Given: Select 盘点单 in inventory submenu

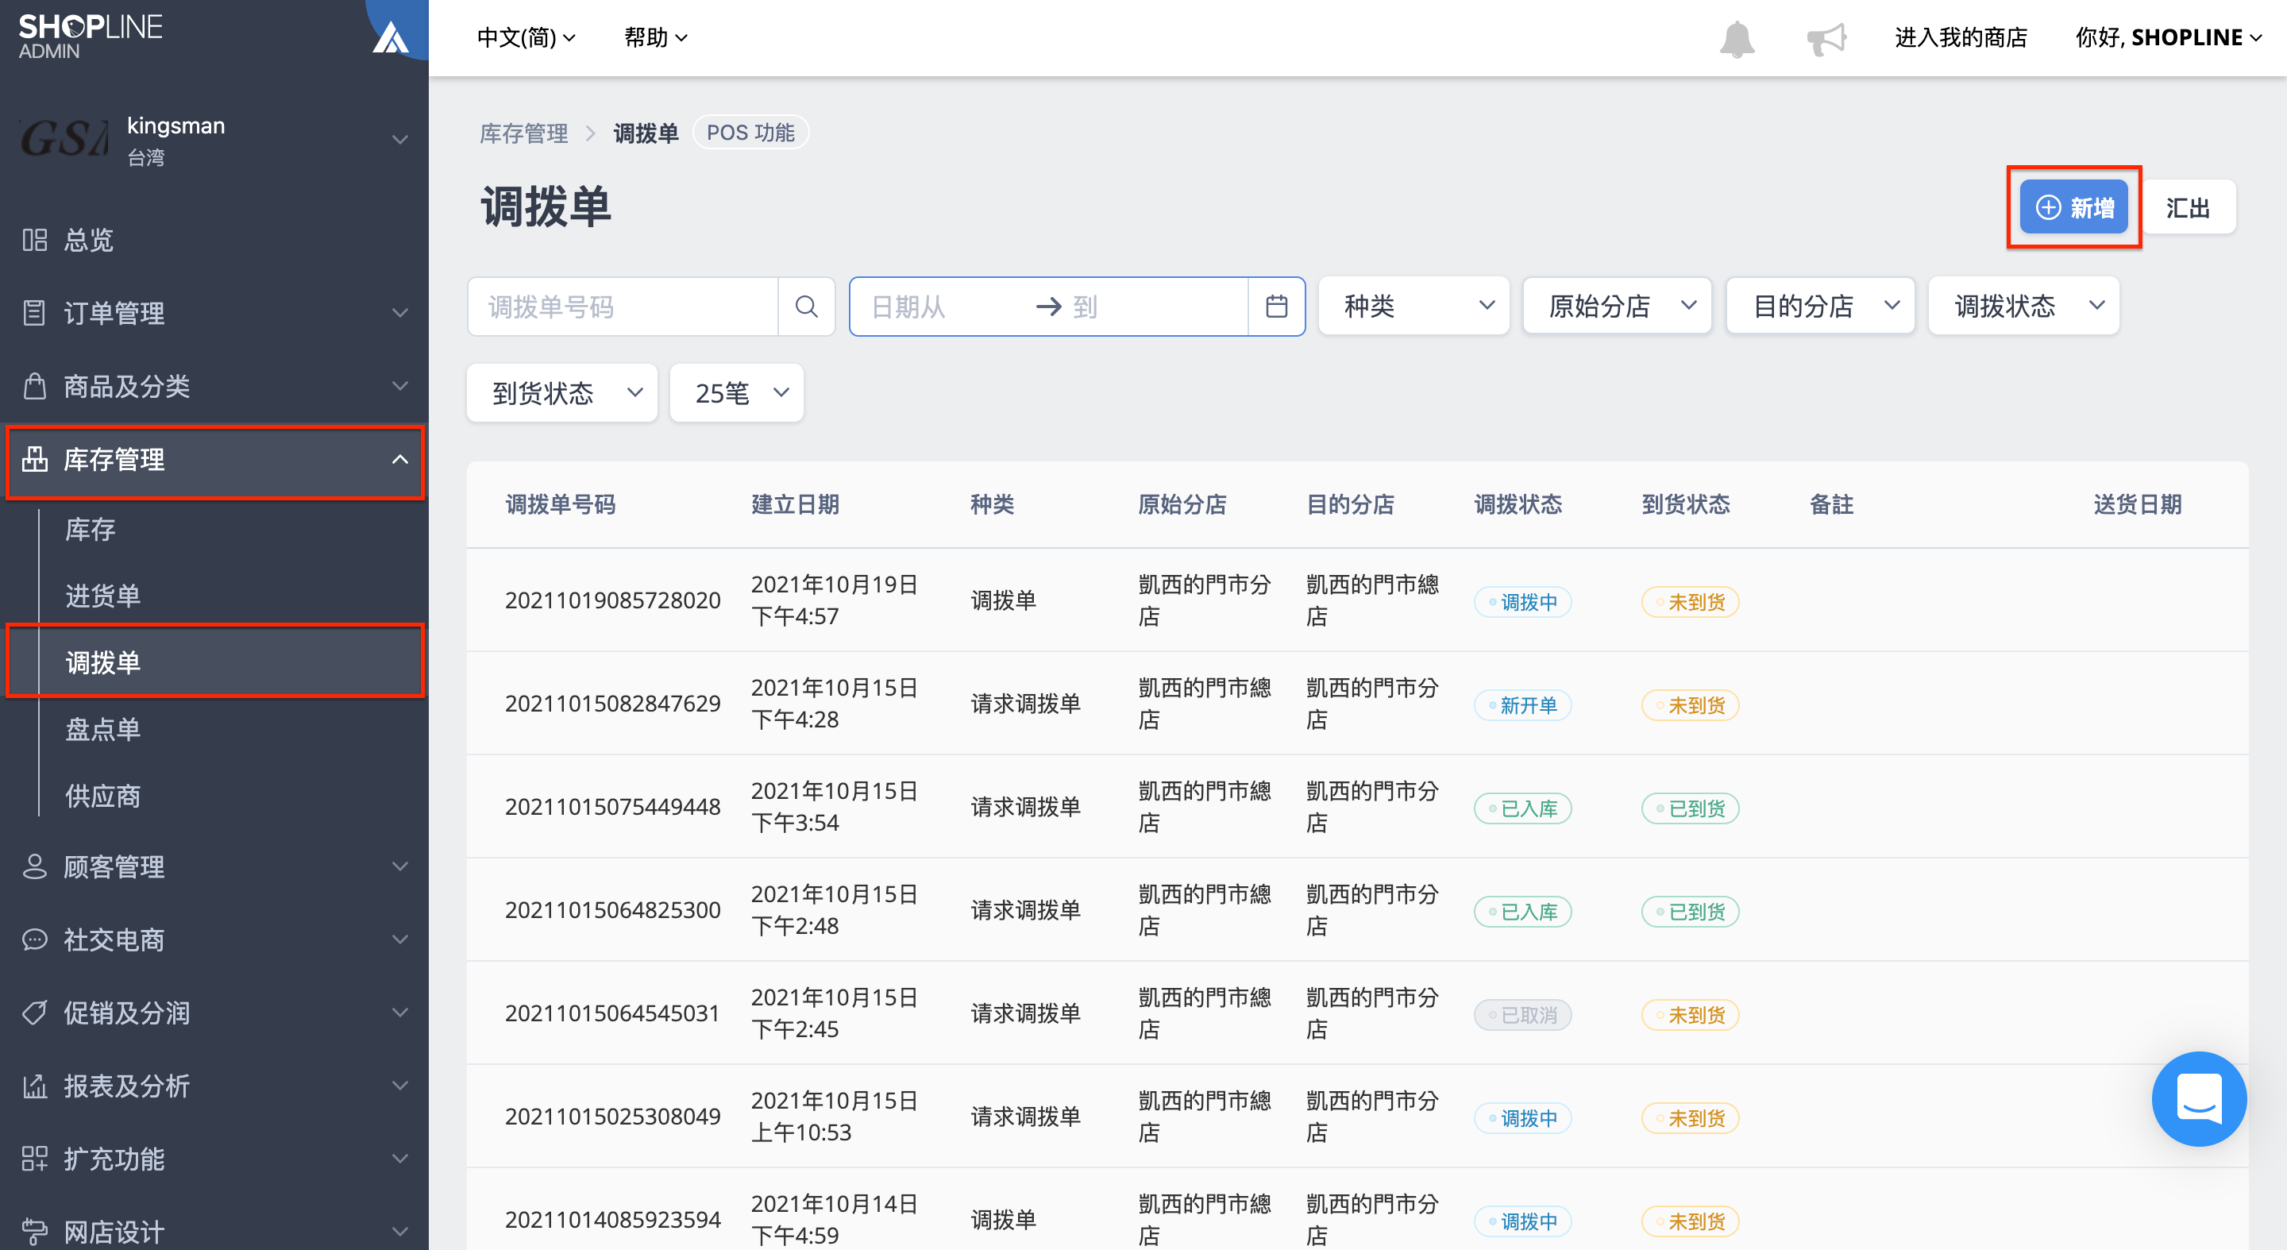Looking at the screenshot, I should pos(103,729).
